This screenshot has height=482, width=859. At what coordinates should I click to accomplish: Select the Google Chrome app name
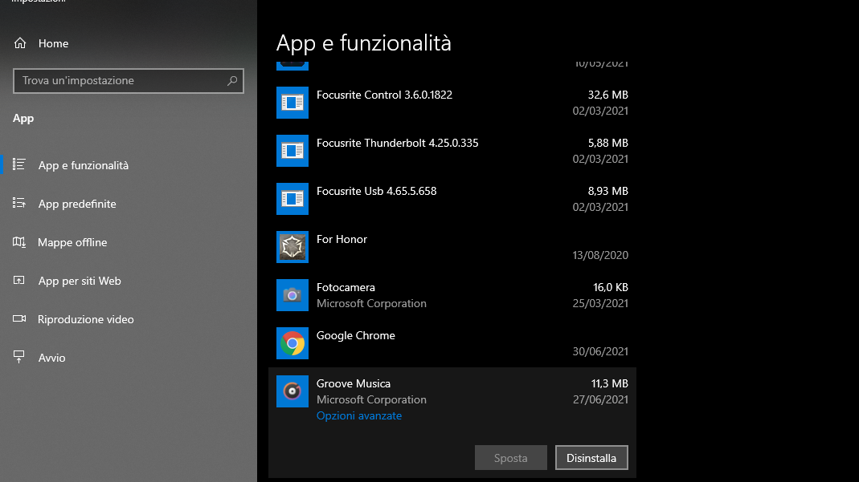point(355,335)
